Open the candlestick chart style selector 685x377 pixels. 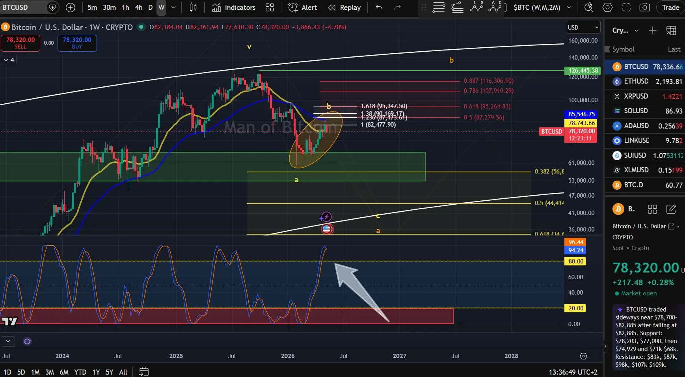click(193, 7)
